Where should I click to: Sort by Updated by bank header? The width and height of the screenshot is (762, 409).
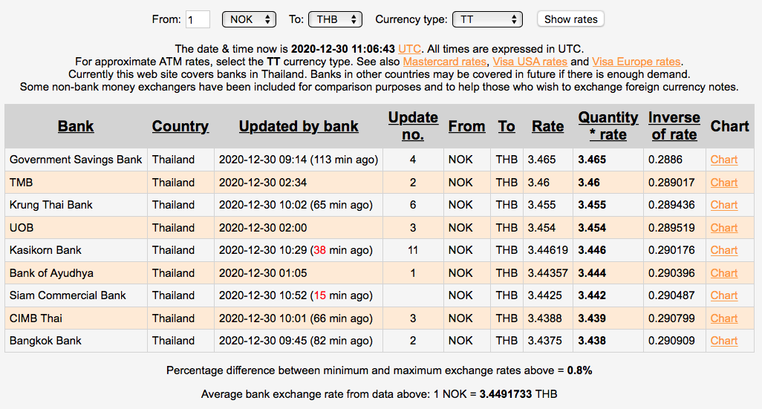299,126
